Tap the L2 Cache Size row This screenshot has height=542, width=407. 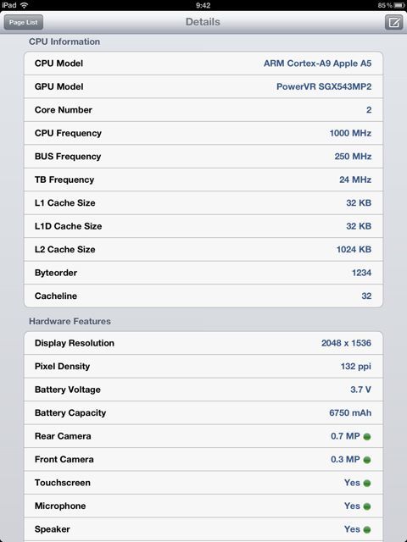tap(203, 249)
